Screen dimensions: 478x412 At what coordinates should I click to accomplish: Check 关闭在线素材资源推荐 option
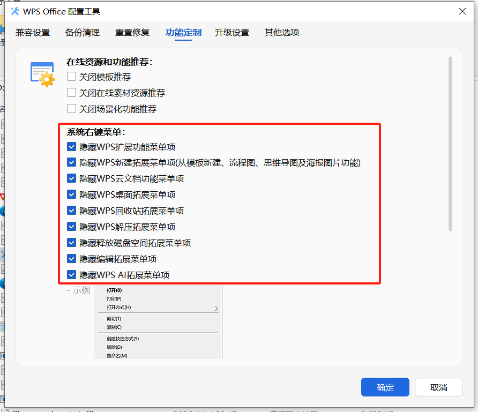click(x=71, y=92)
